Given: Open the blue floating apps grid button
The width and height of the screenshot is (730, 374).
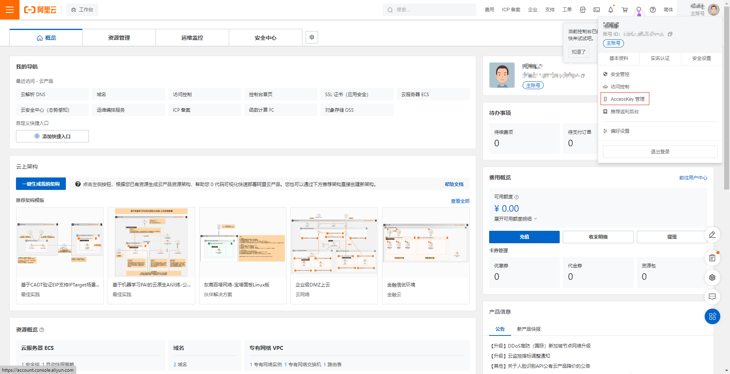Looking at the screenshot, I should (x=712, y=316).
